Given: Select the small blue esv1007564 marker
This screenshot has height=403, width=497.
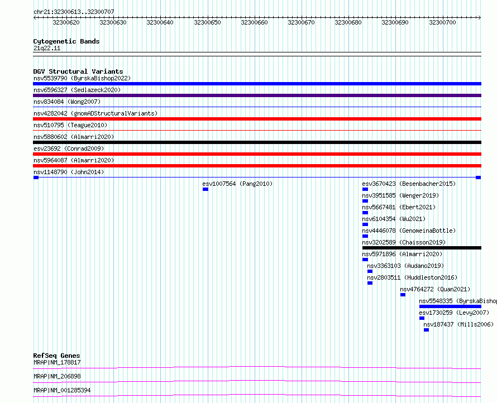Looking at the screenshot, I should [x=206, y=189].
